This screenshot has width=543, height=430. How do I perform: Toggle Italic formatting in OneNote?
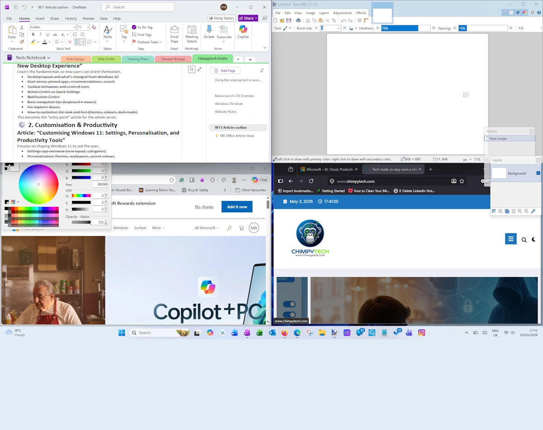(40, 34)
